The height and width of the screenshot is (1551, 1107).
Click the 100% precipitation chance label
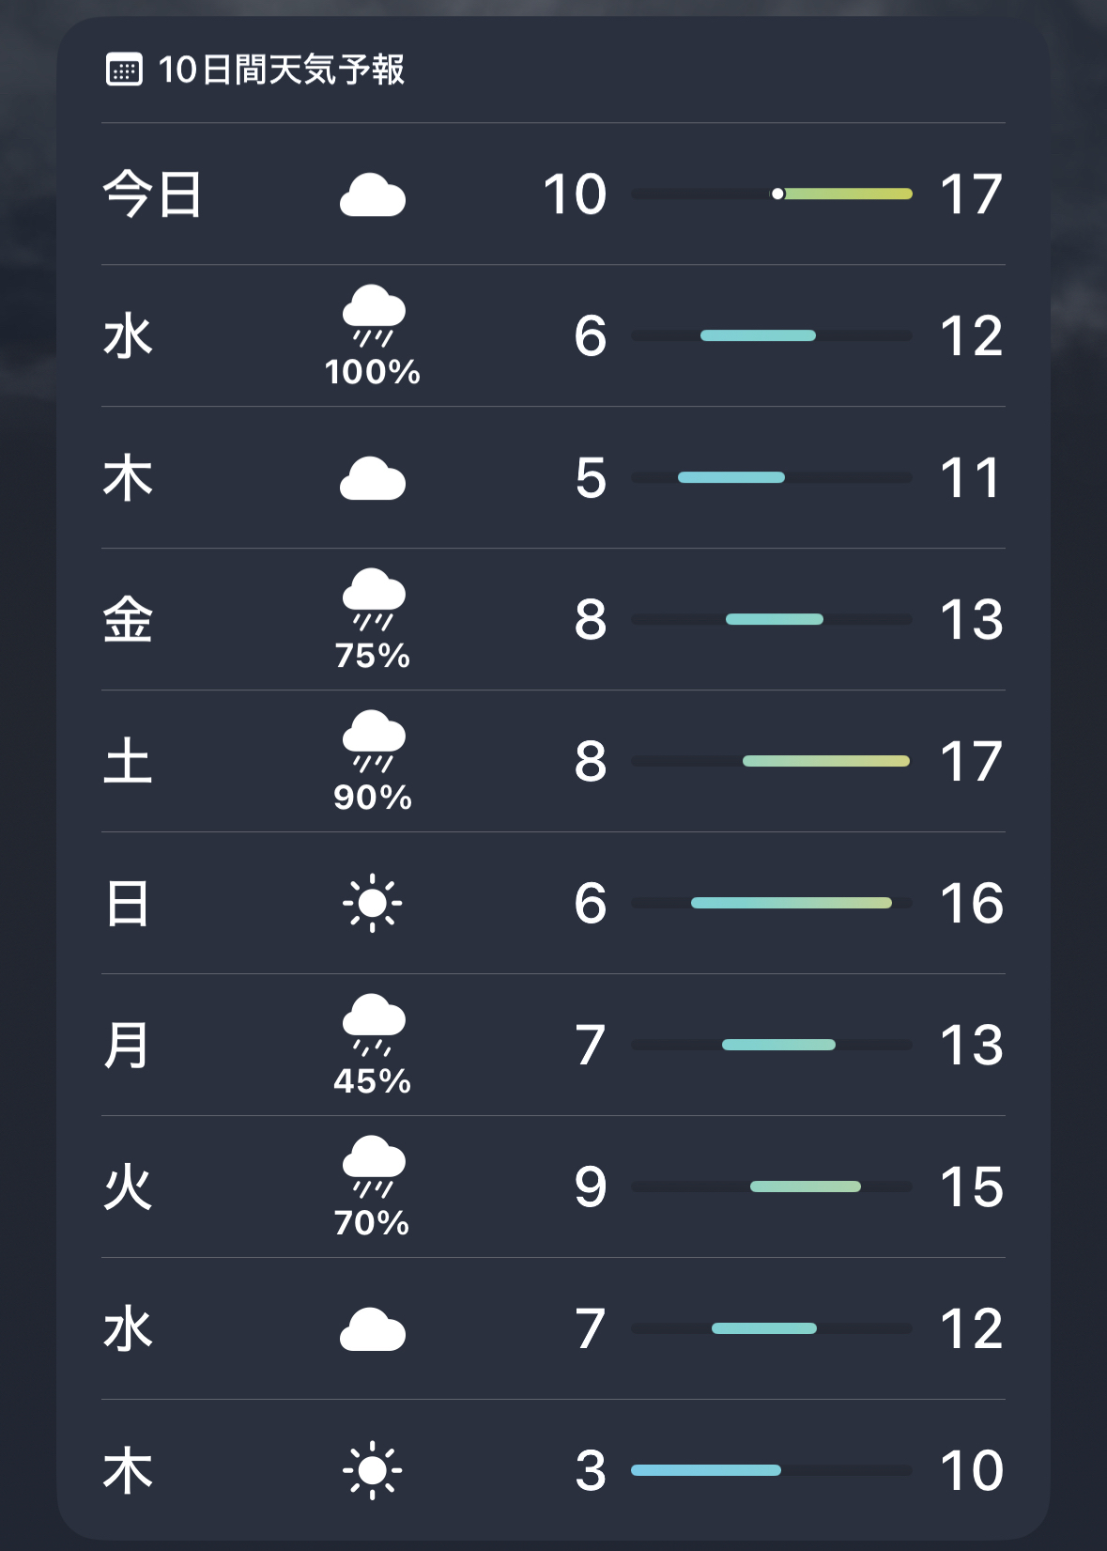373,373
